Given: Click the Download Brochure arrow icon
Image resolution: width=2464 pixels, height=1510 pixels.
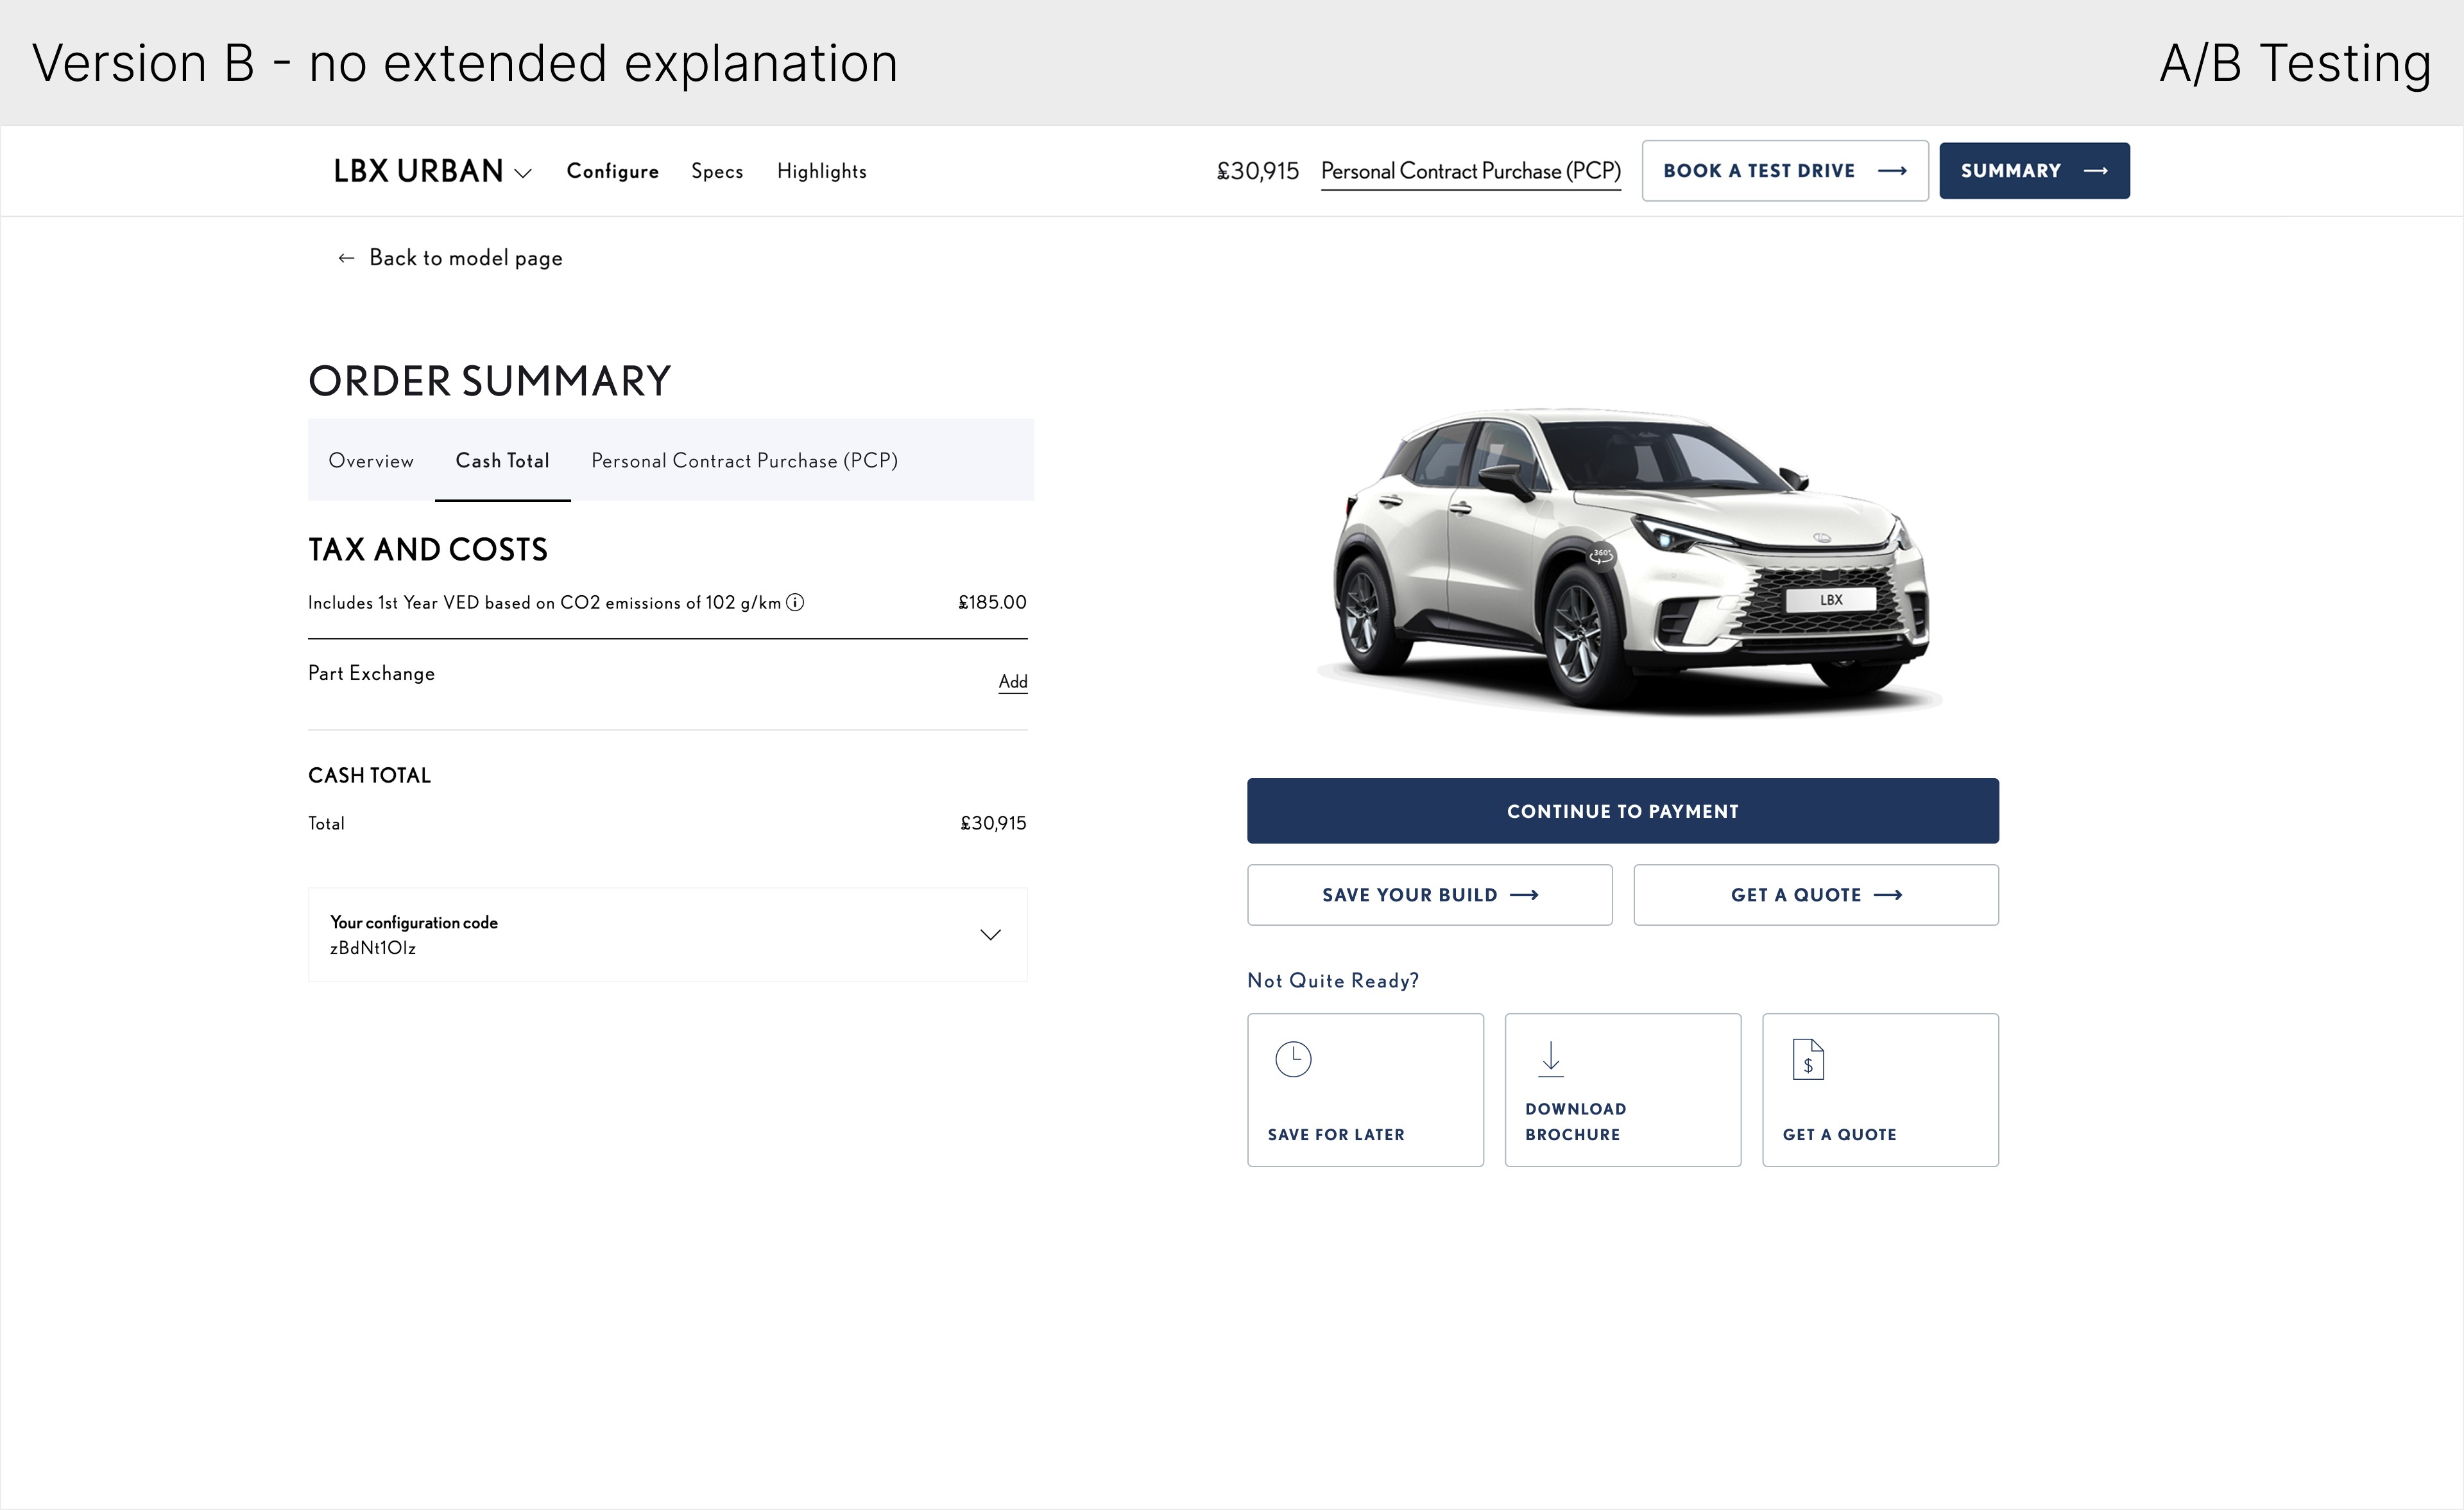Looking at the screenshot, I should [x=1550, y=1059].
